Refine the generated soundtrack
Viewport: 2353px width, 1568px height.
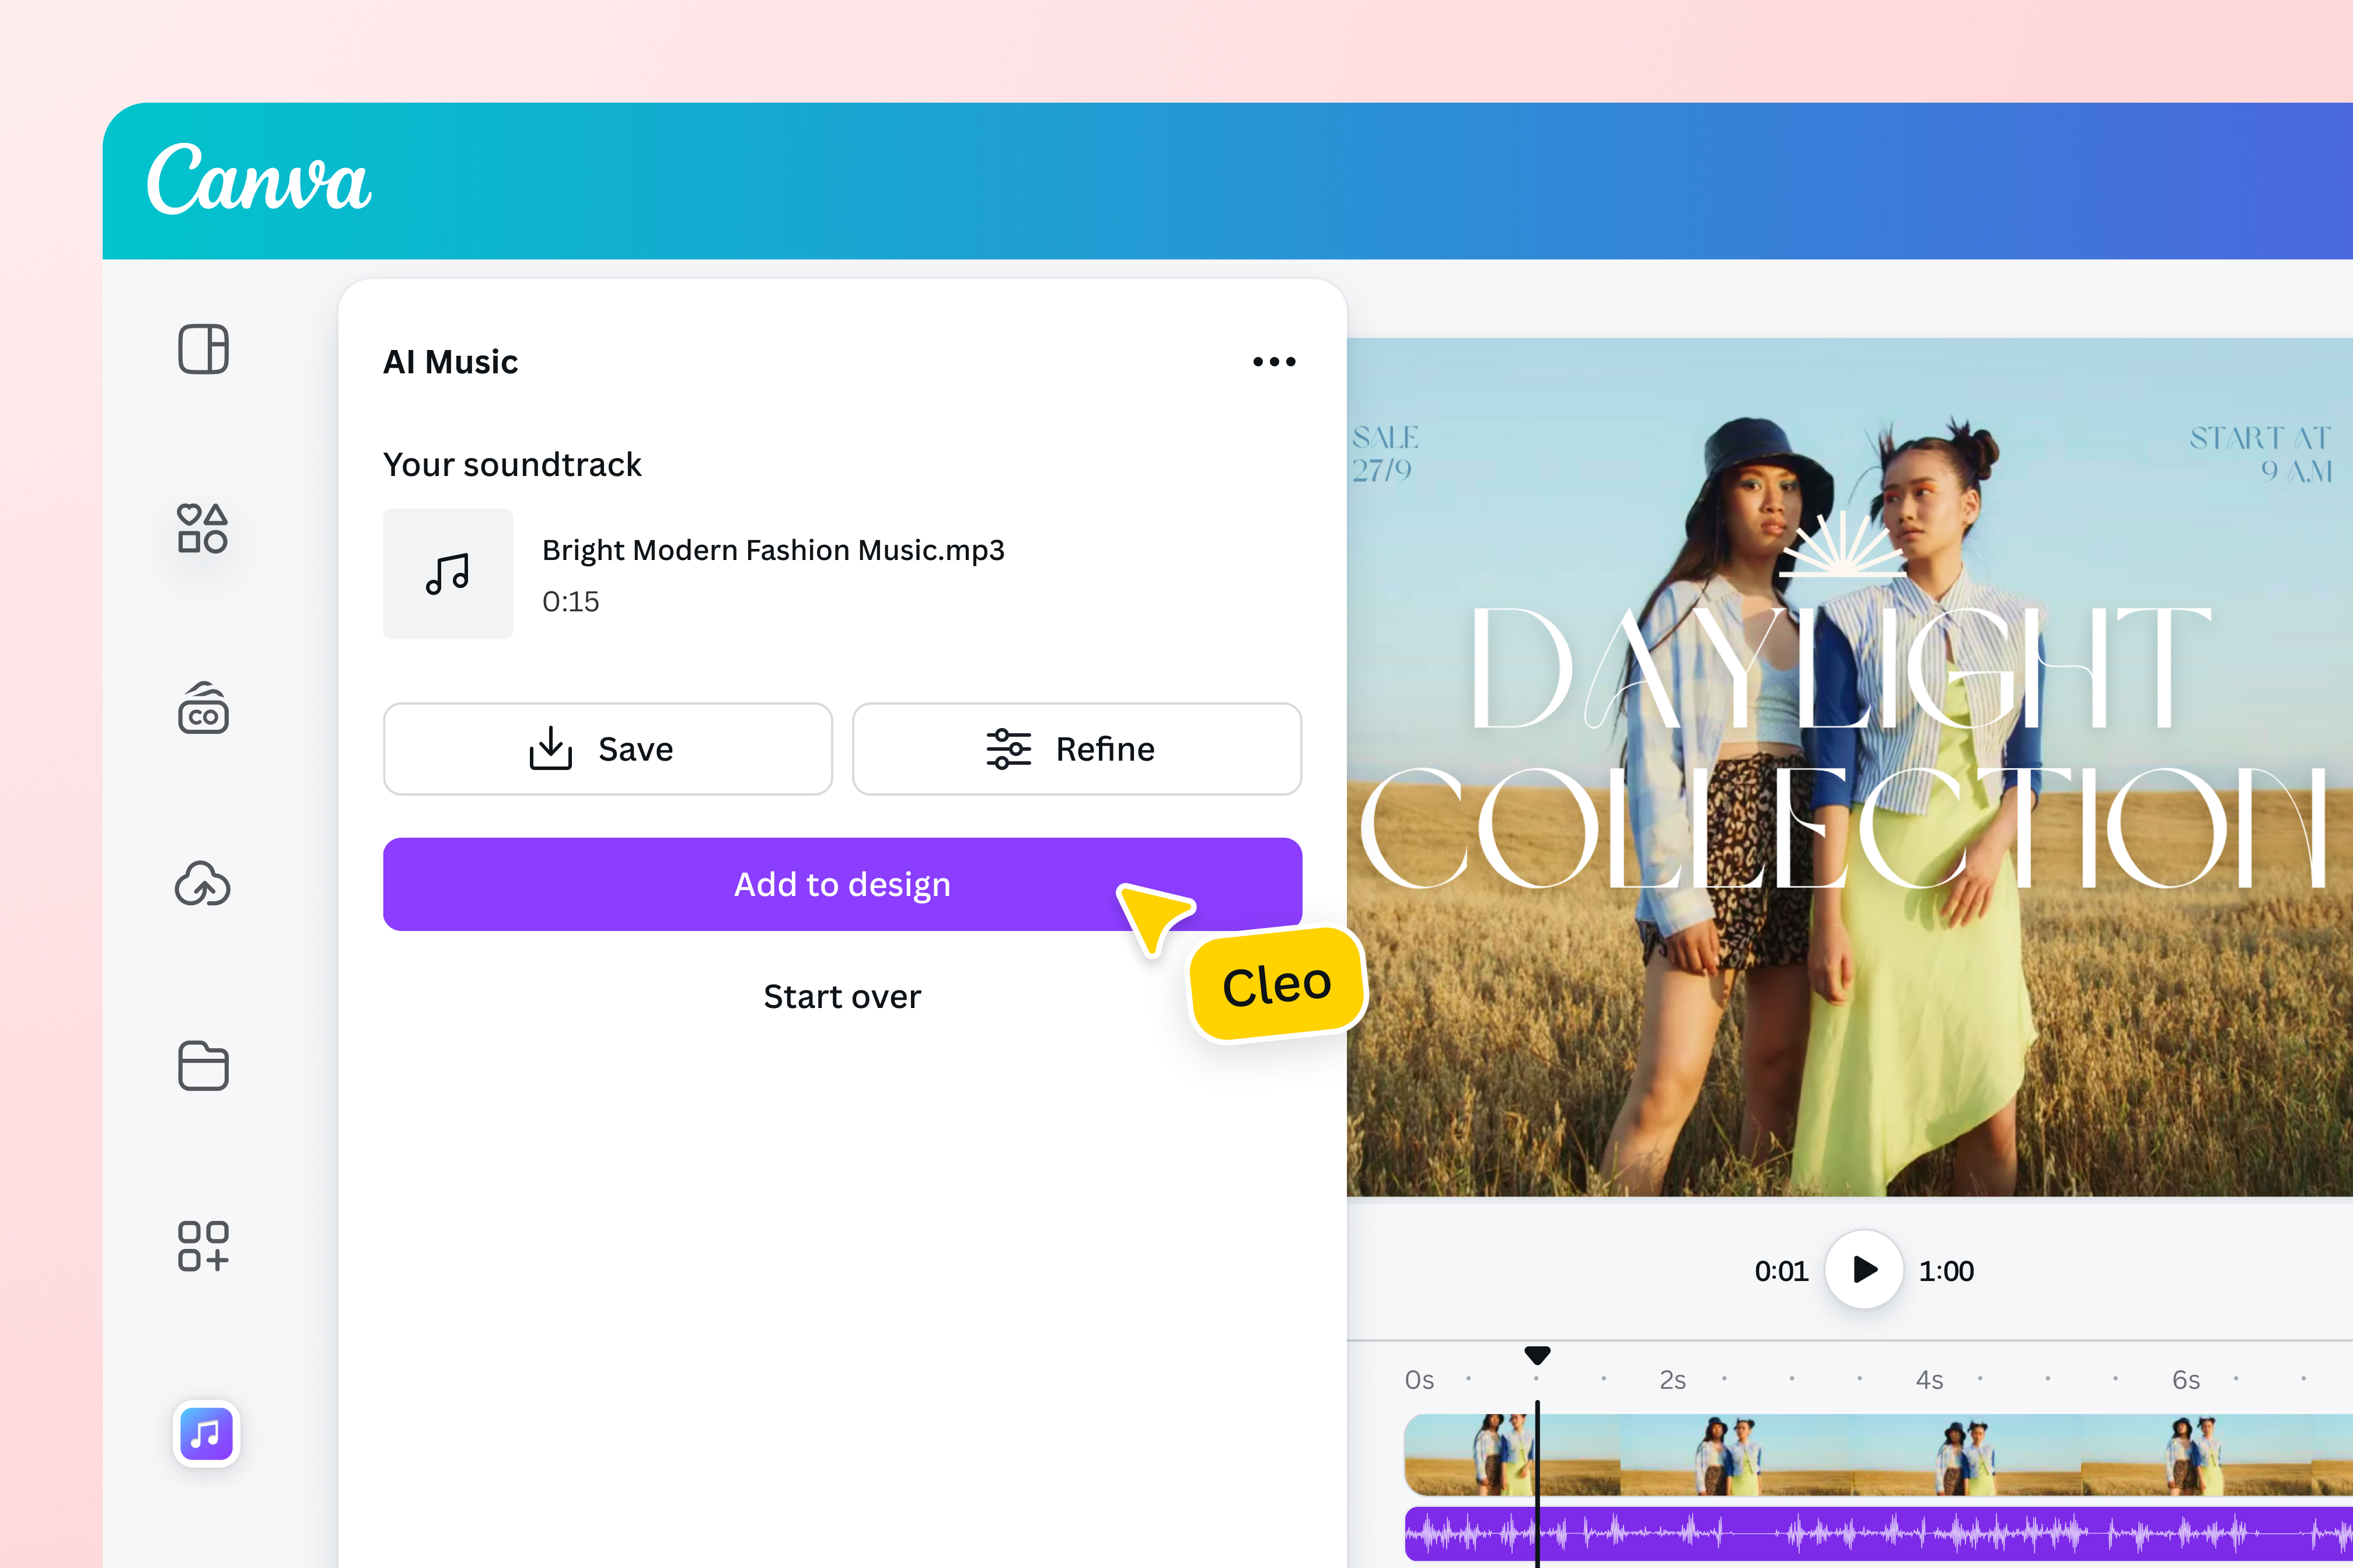click(x=1077, y=749)
